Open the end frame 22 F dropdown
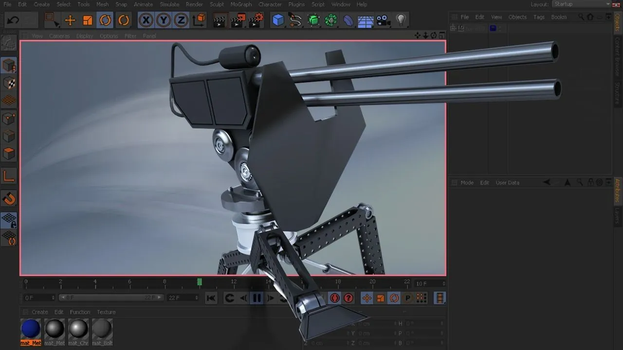The width and height of the screenshot is (623, 350). coord(183,297)
